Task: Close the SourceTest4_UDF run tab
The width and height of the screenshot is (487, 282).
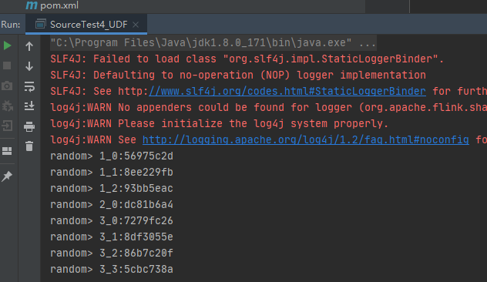Action: pos(136,25)
